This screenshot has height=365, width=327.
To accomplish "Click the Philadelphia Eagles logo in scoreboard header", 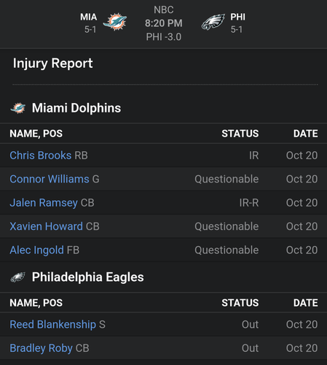I will (x=213, y=22).
